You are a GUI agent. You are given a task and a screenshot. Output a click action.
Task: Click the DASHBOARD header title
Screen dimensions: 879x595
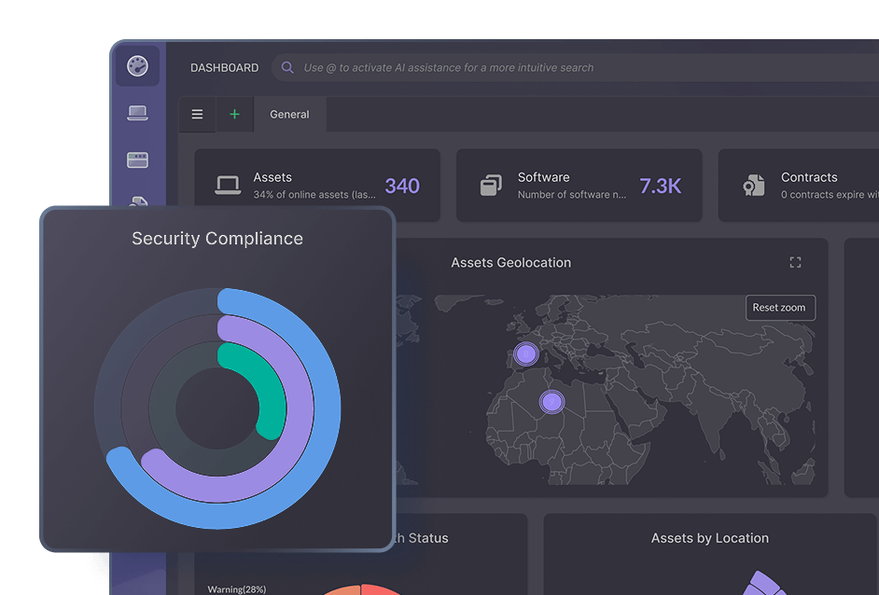(x=225, y=68)
